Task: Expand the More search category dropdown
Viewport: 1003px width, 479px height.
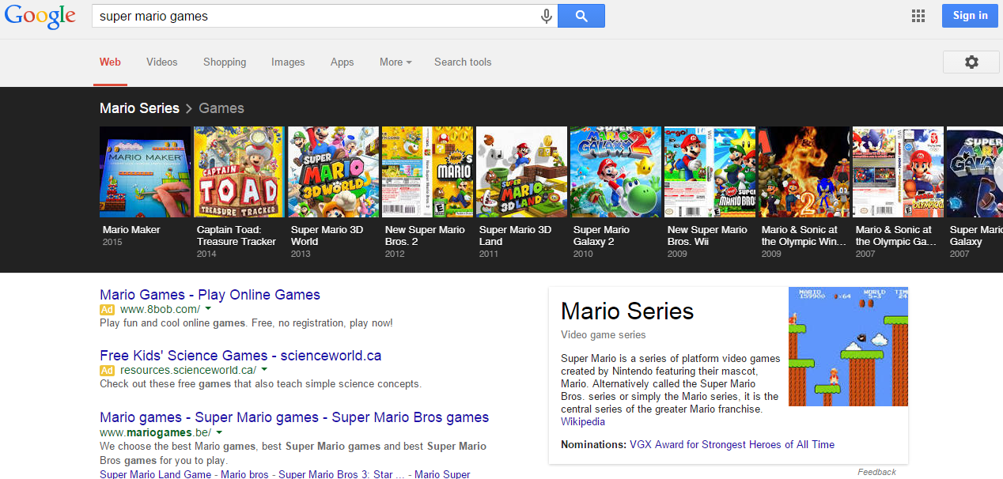Action: click(396, 62)
